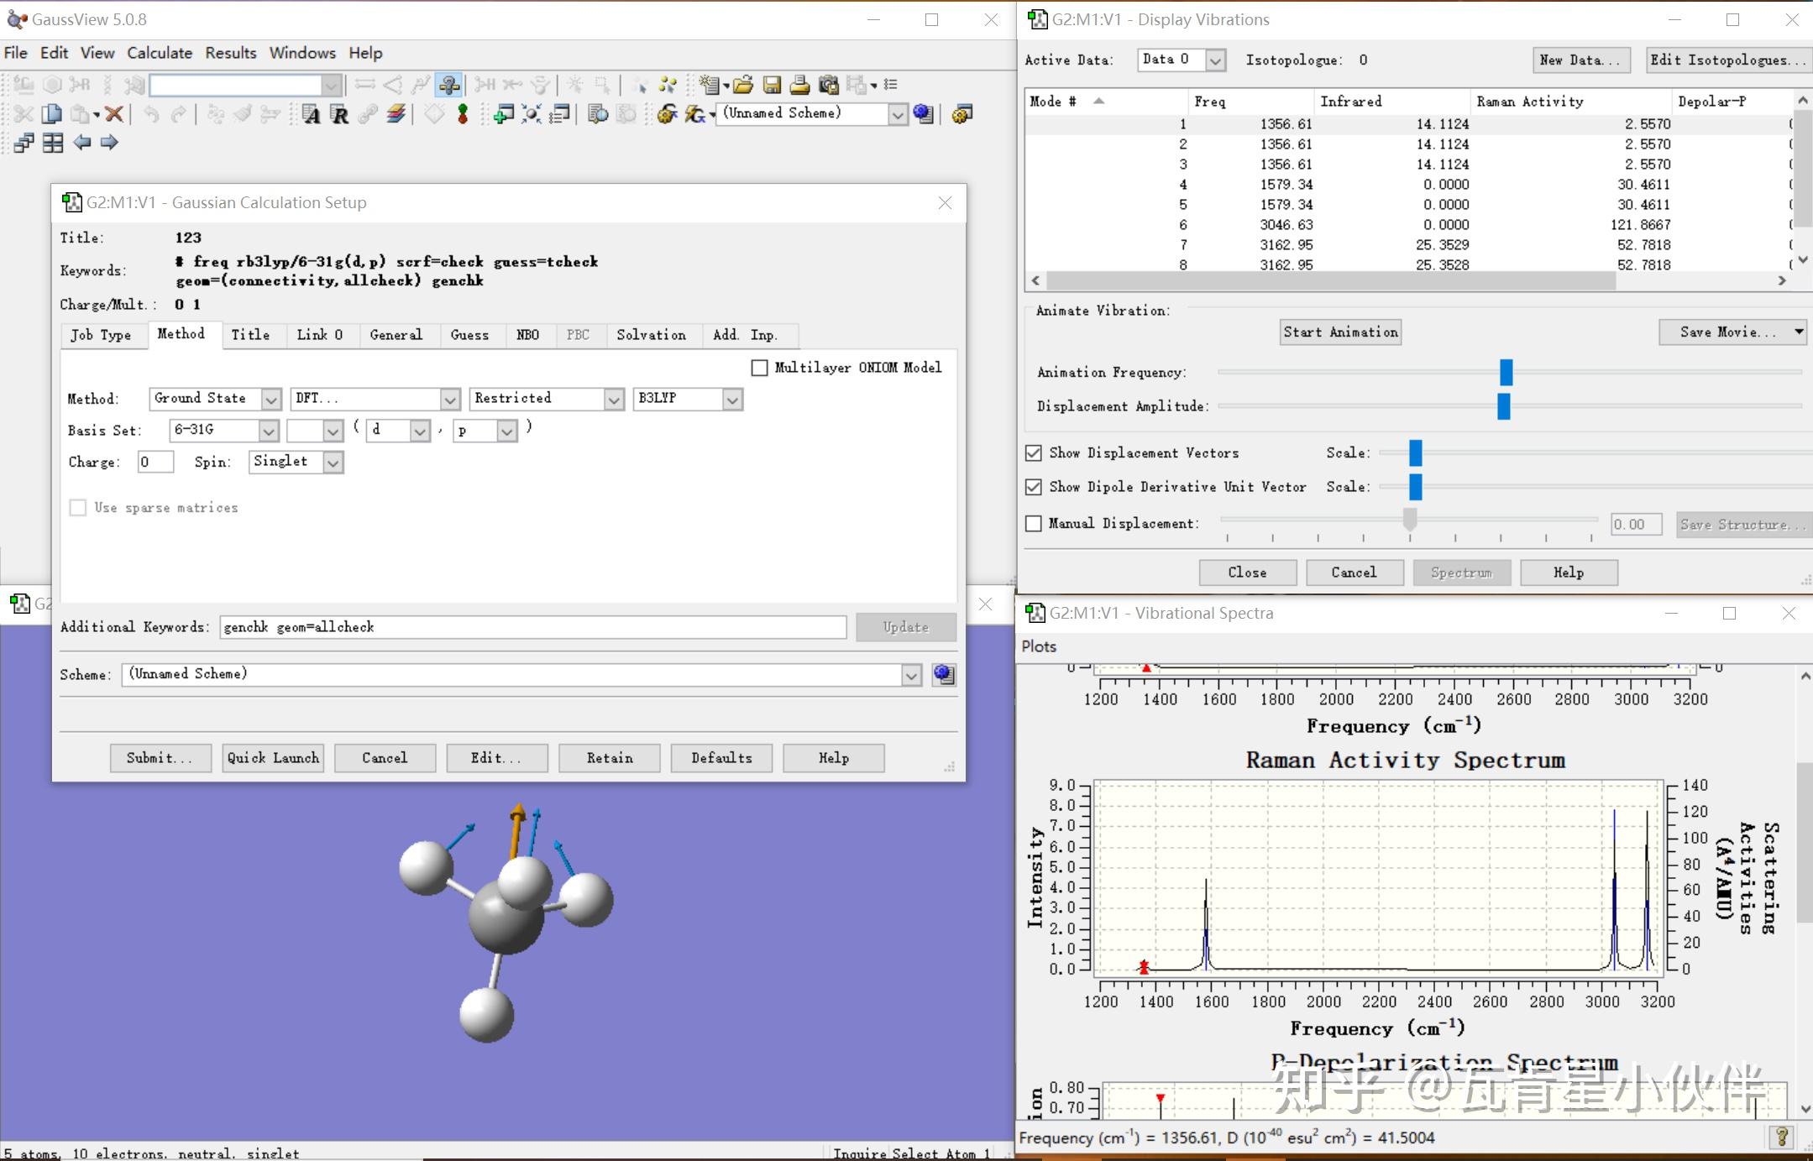Enable the Multilayer ONIOM Model checkbox
Viewport: 1813px width, 1161px height.
coord(759,368)
